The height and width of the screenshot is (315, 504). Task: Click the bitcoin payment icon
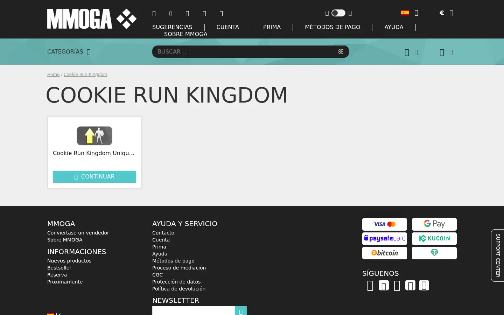click(x=385, y=253)
